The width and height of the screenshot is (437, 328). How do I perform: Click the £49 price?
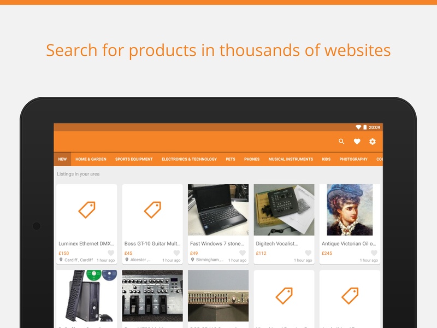coord(194,253)
